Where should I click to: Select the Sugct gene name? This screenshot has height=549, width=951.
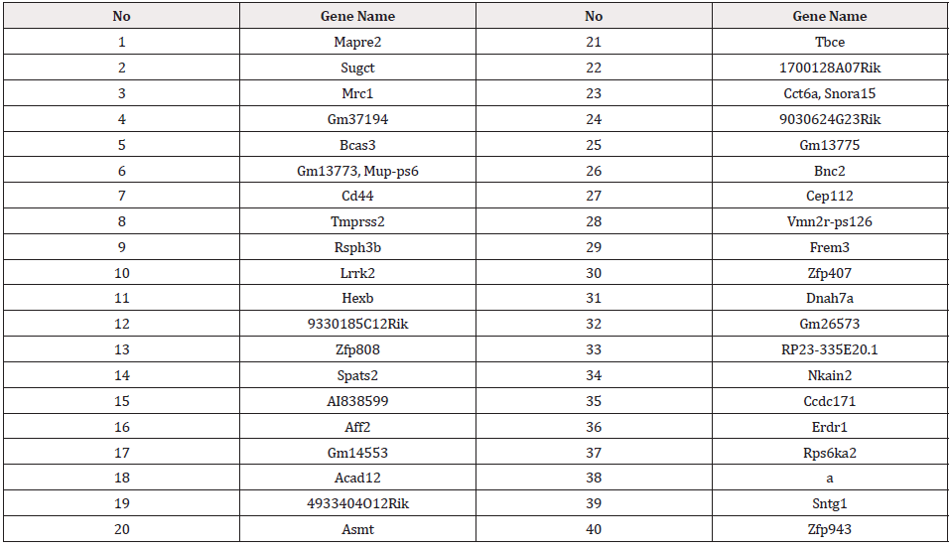(357, 68)
